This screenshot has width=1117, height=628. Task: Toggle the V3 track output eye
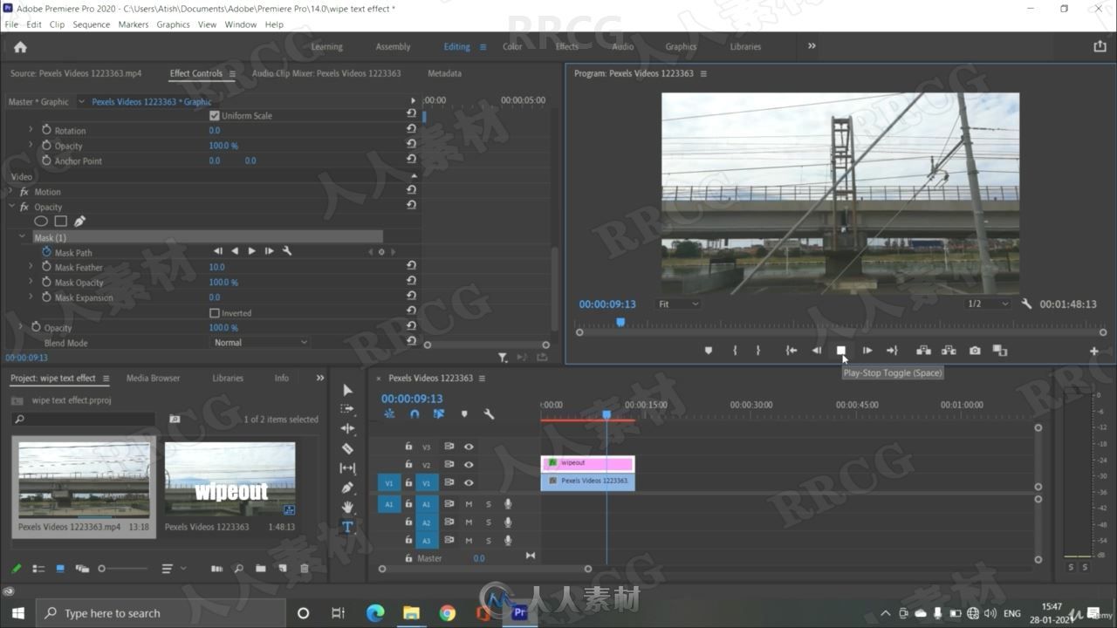point(469,447)
